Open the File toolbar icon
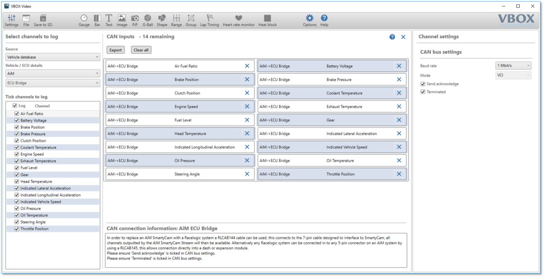This screenshot has width=544, height=277. click(26, 20)
